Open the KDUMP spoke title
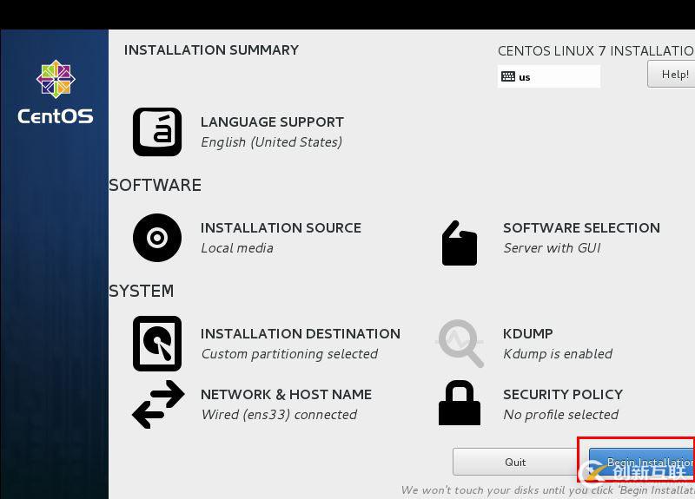 click(x=527, y=334)
